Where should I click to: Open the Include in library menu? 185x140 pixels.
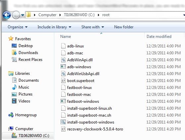click(54, 27)
